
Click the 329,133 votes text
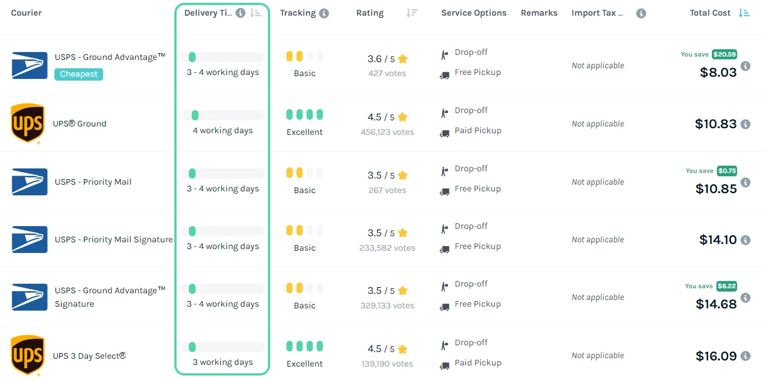[387, 306]
